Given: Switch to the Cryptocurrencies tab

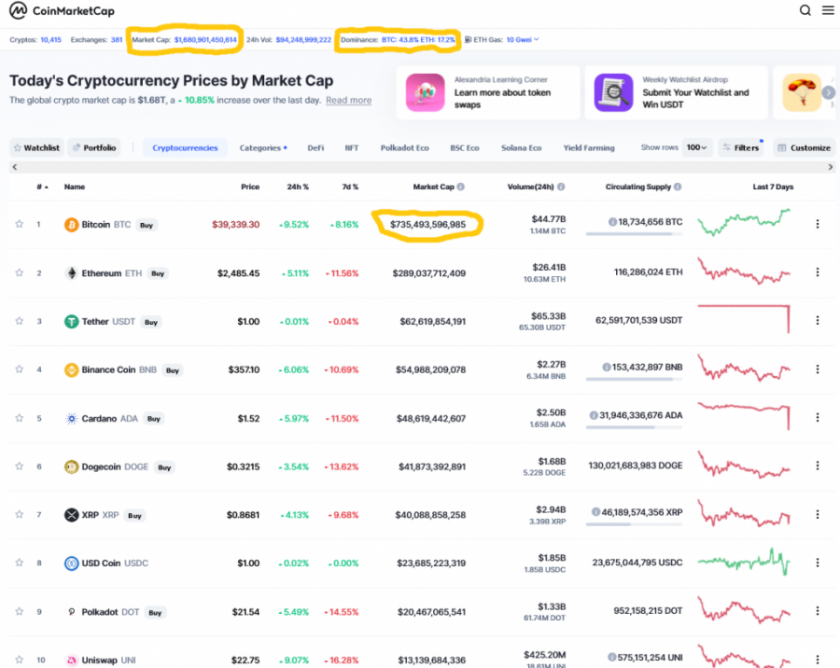Looking at the screenshot, I should click(x=185, y=147).
